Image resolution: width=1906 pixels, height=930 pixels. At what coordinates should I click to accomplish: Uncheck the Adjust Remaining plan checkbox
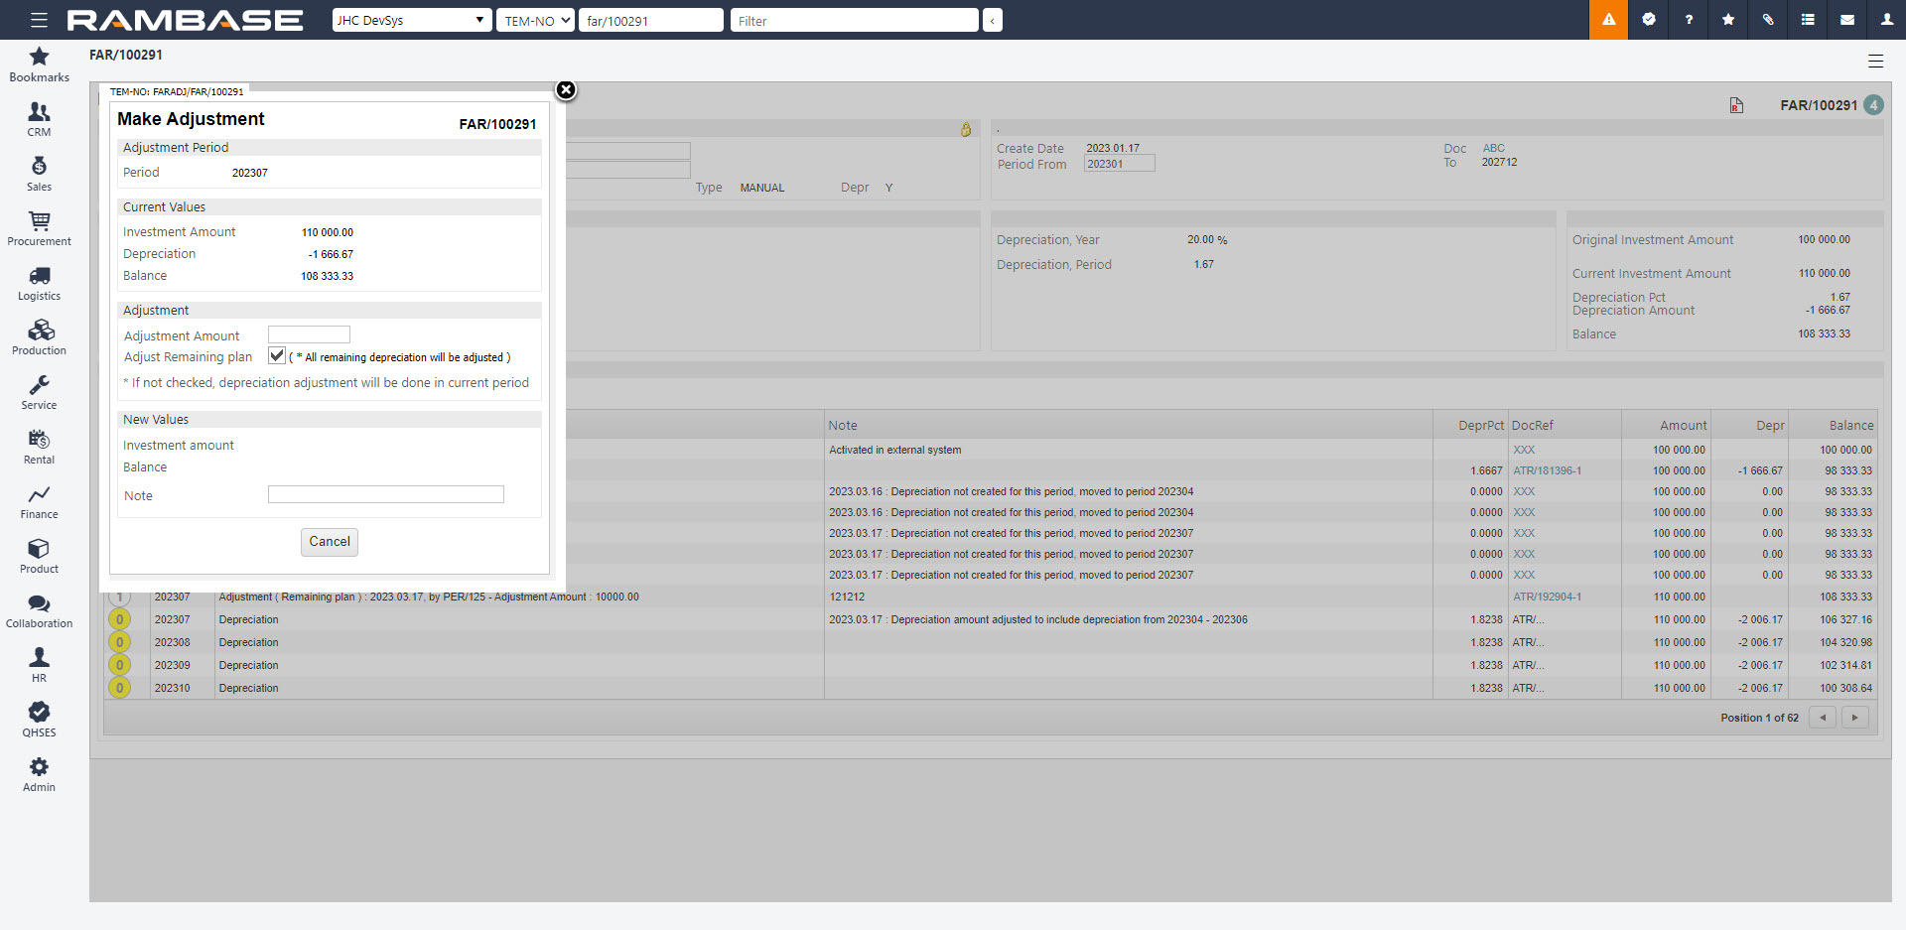click(277, 355)
